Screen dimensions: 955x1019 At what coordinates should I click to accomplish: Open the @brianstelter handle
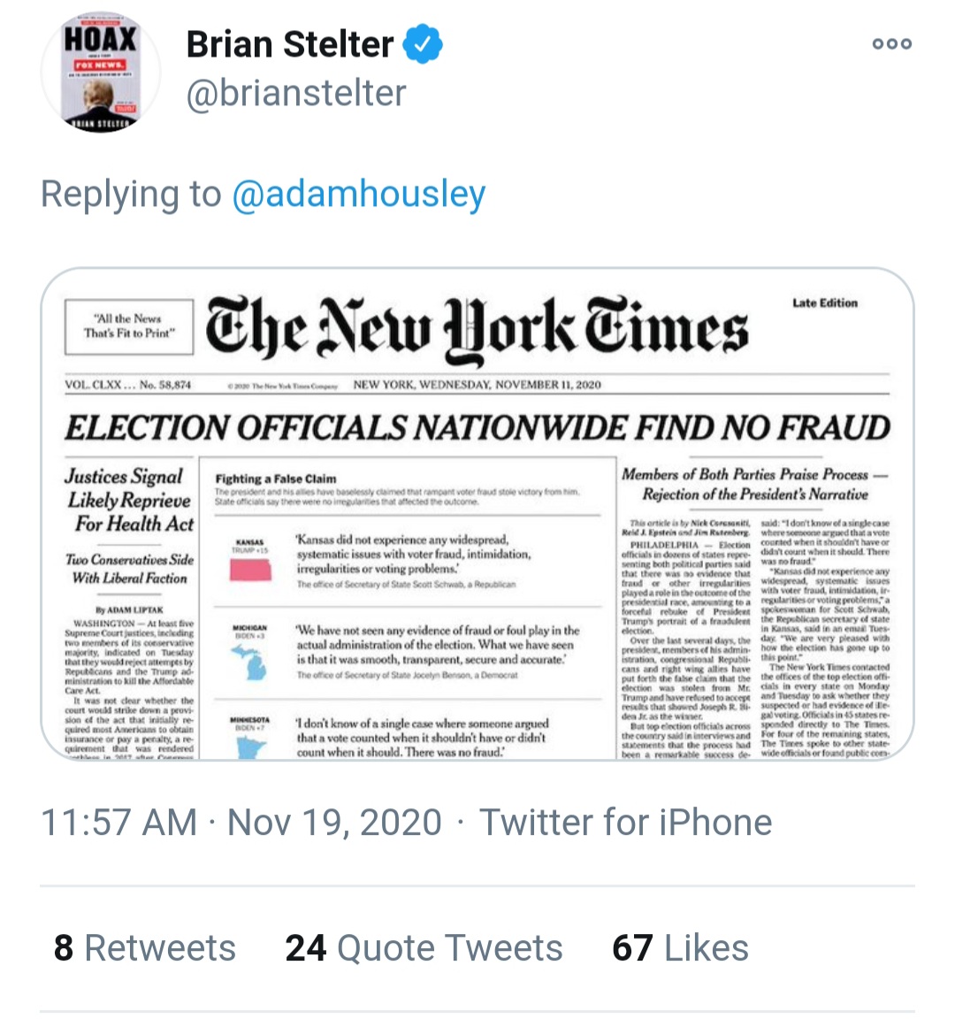pyautogui.click(x=296, y=93)
